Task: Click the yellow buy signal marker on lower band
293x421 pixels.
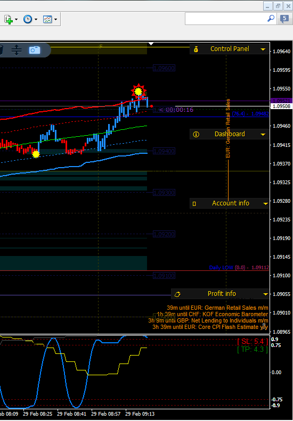Action: (x=36, y=154)
